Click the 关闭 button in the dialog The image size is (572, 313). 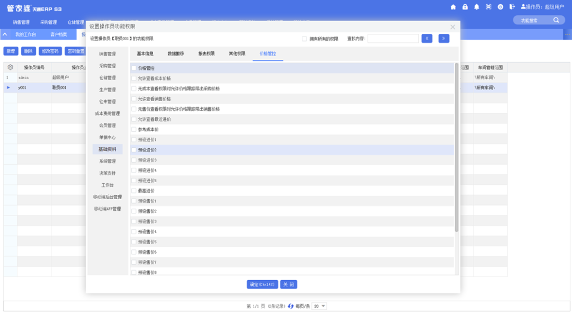coord(289,284)
